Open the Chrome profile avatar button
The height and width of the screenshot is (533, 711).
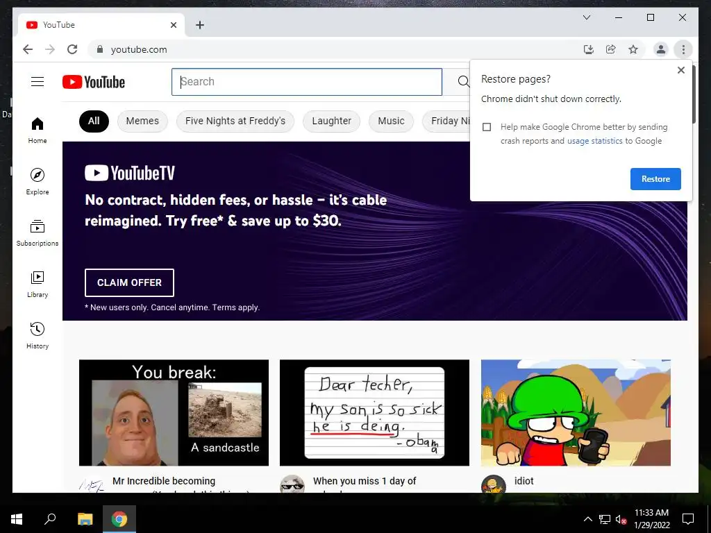point(661,49)
